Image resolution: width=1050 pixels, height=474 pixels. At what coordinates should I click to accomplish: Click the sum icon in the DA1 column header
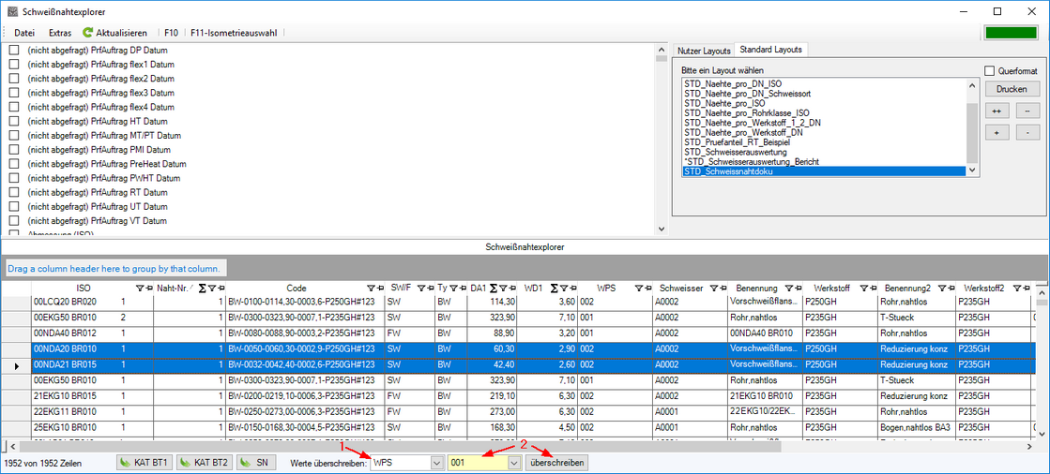point(494,289)
